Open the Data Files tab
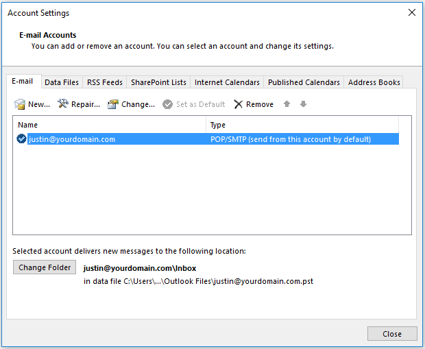425x349 pixels. (62, 82)
